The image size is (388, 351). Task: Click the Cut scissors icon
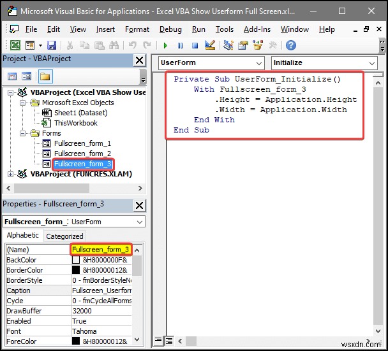70,45
